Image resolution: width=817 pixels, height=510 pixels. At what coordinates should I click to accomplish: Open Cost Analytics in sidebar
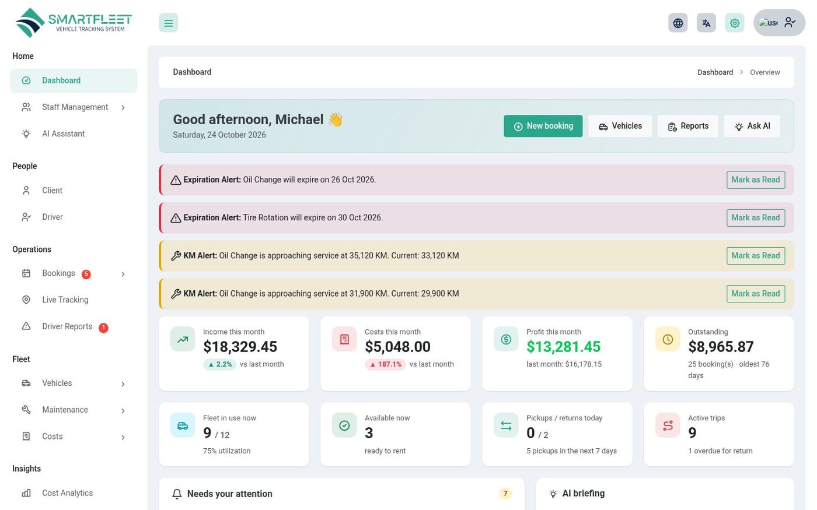74,493
